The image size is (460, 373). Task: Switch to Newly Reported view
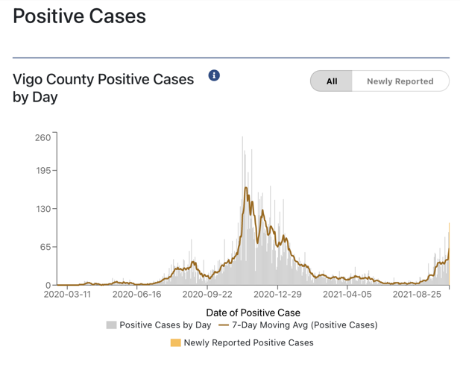[x=400, y=81]
